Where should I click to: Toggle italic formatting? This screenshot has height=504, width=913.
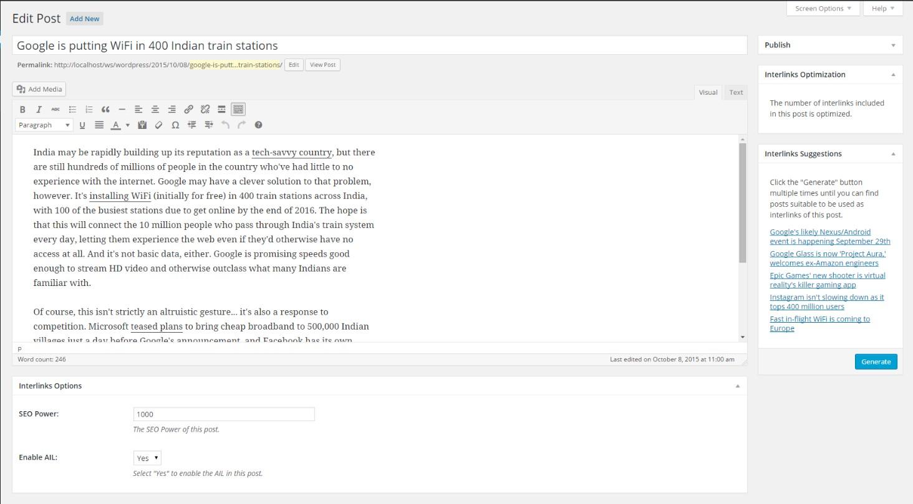tap(39, 110)
